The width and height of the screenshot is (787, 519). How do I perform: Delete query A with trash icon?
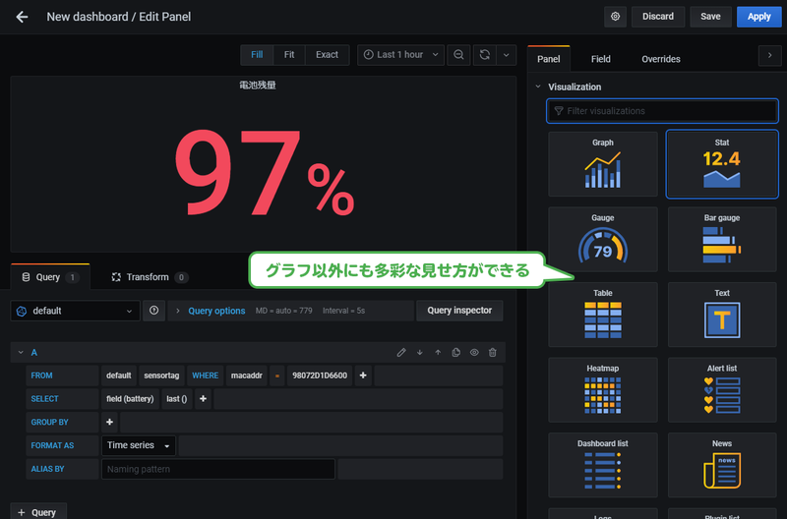pyautogui.click(x=493, y=353)
